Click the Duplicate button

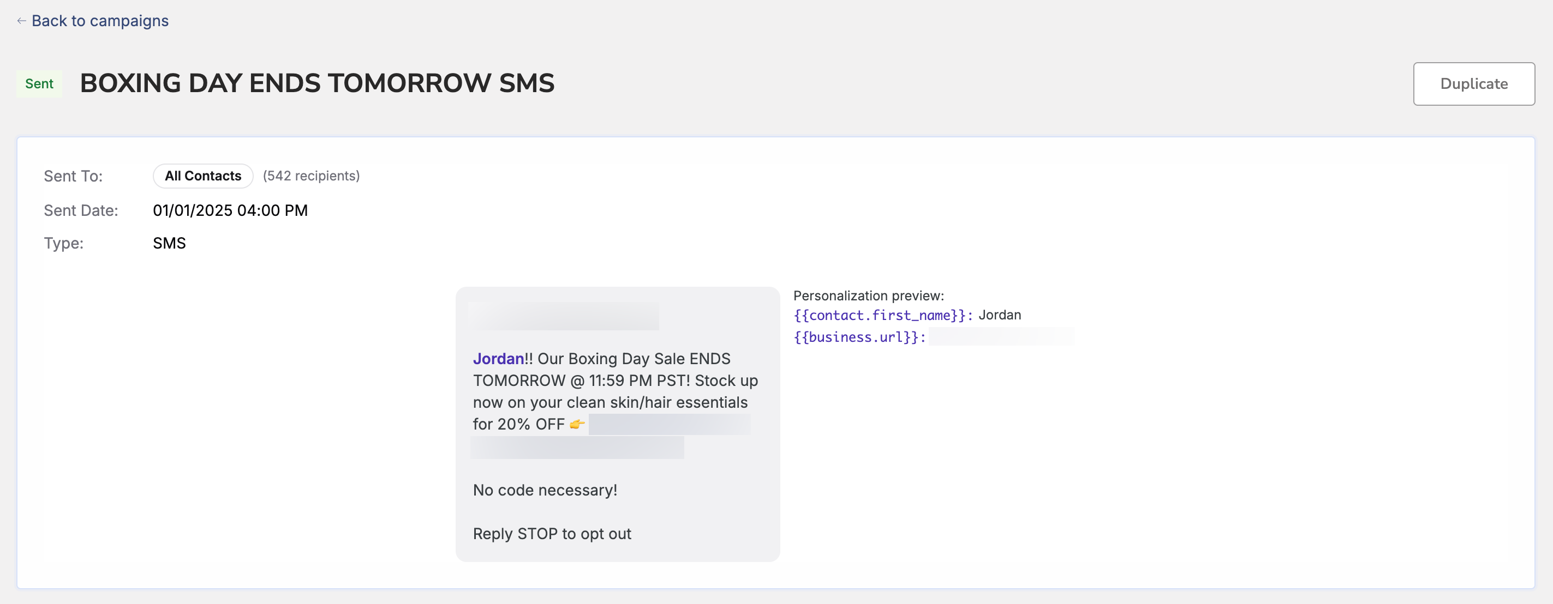[1473, 84]
